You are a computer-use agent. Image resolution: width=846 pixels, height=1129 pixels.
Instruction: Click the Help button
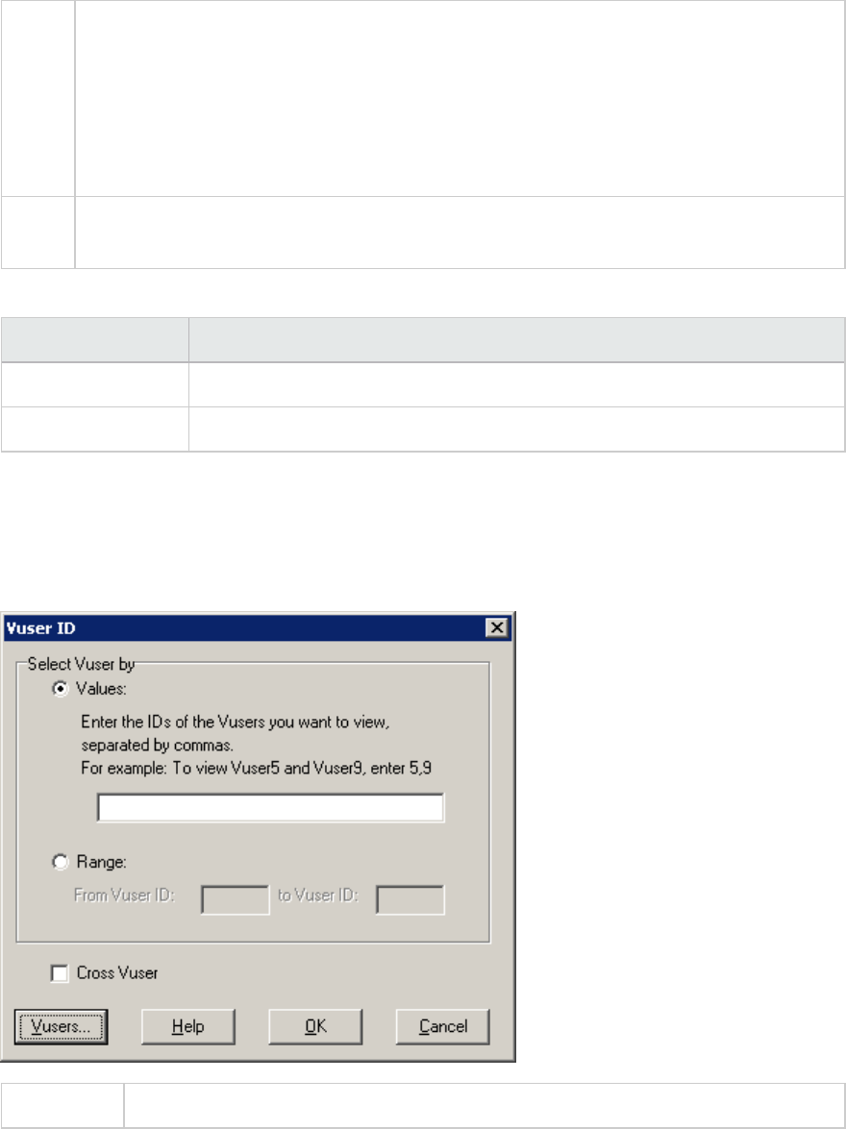point(188,1027)
